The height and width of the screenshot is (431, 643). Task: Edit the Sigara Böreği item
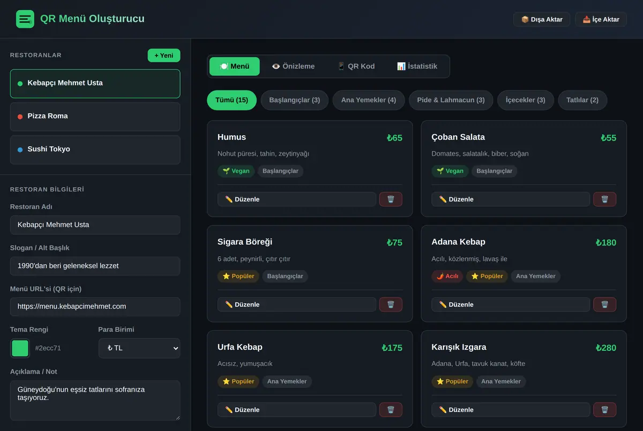[x=297, y=305]
